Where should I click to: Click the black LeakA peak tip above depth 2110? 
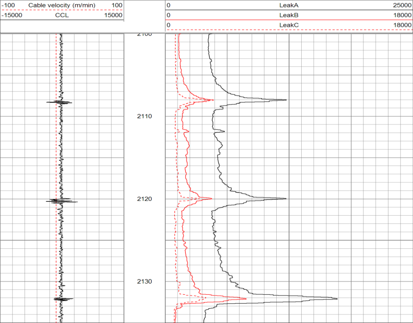coord(286,100)
